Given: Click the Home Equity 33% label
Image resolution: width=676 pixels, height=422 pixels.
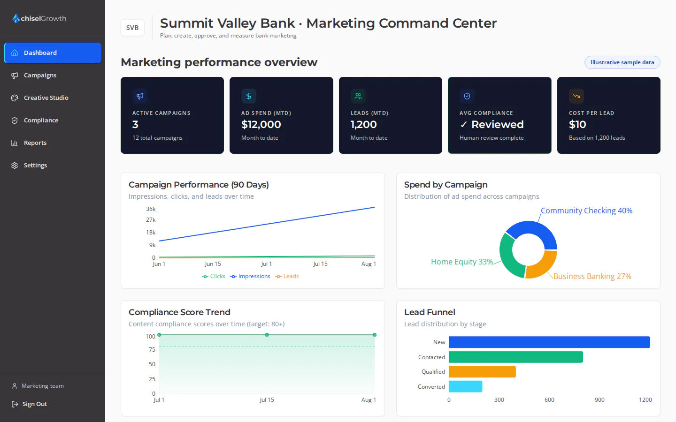Looking at the screenshot, I should (462, 262).
